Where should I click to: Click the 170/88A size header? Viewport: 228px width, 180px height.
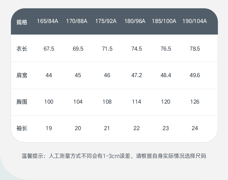pyautogui.click(x=77, y=21)
